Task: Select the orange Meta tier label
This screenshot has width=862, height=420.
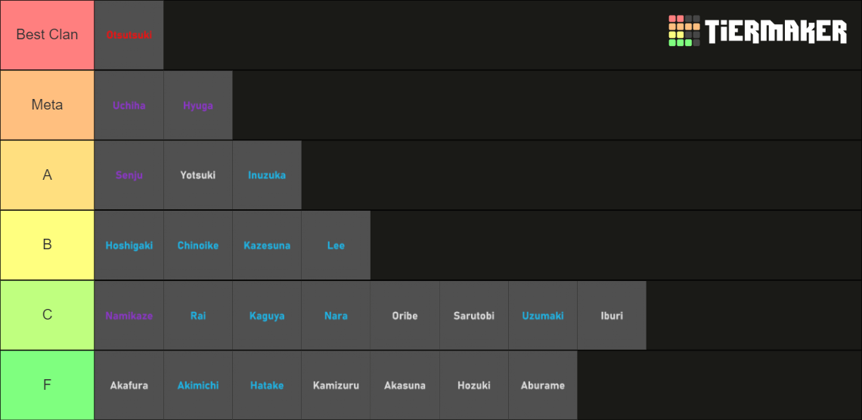Action: (47, 105)
